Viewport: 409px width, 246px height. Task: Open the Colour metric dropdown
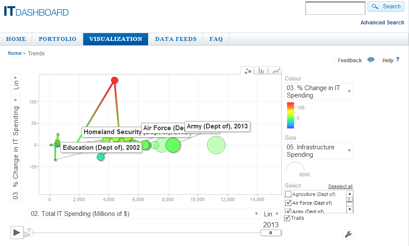click(x=319, y=91)
